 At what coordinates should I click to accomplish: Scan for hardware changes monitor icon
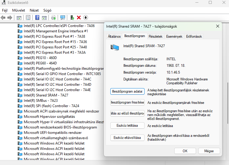click(x=63, y=18)
